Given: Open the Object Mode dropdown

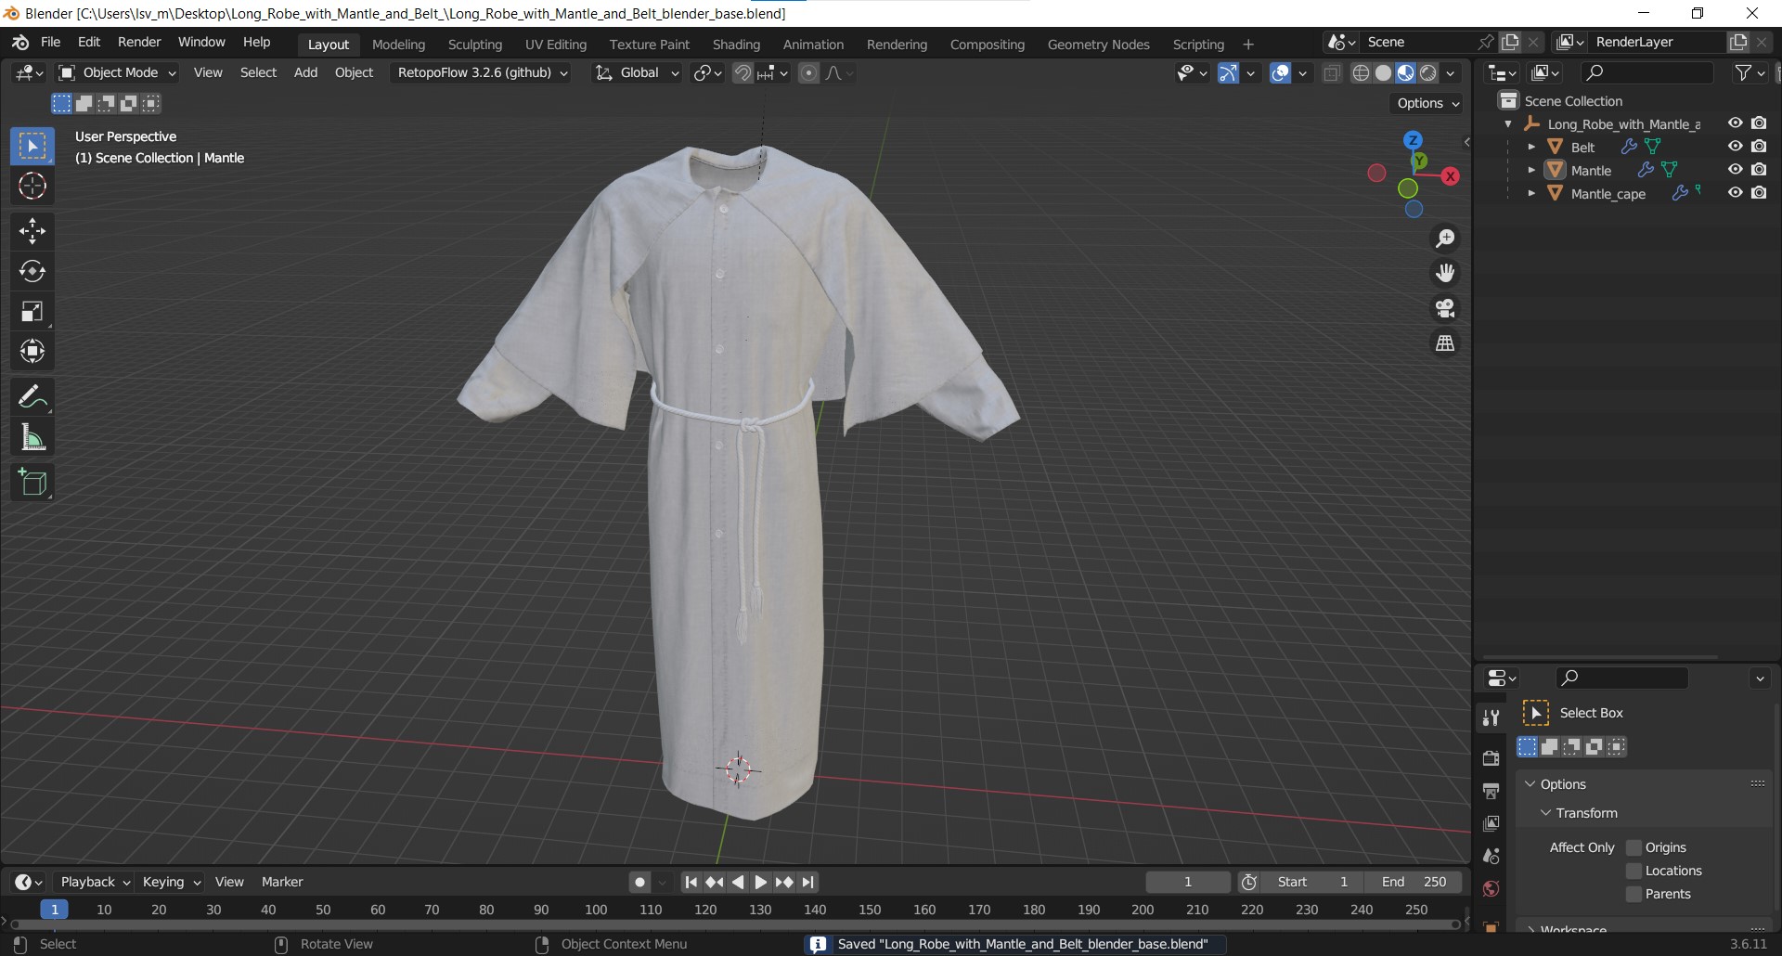Looking at the screenshot, I should coord(117,73).
